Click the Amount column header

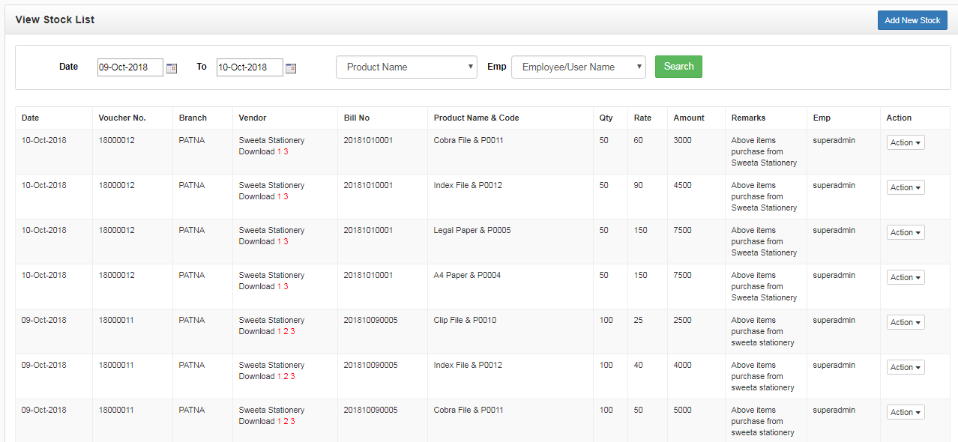coord(689,118)
